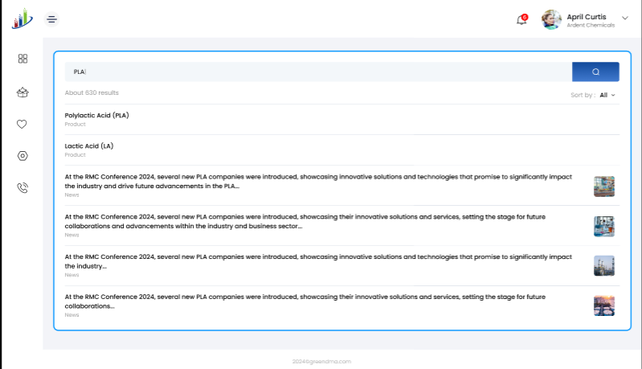Click the blue search magnifier button

pos(595,72)
